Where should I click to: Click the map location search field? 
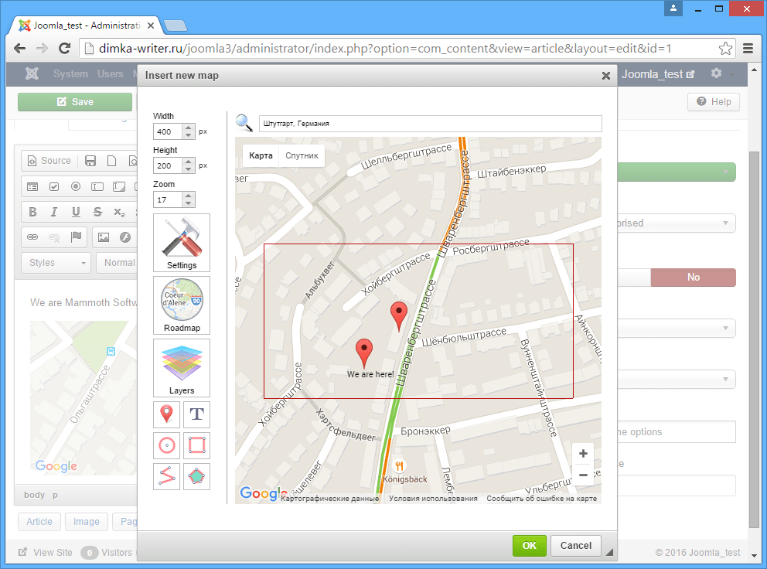[430, 123]
